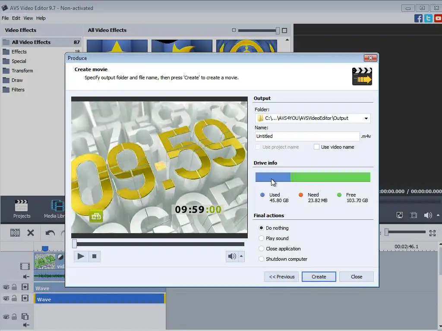Open the output Folder dropdown
Screen dimensions: 442x331
366,118
